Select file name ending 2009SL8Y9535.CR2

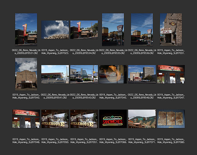click(x=113, y=52)
